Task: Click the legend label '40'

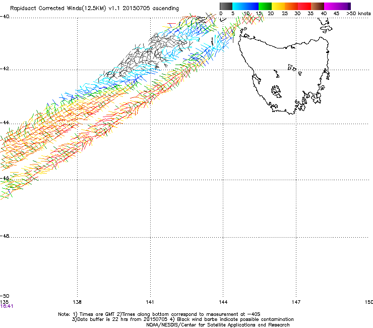Action: tap(324, 14)
